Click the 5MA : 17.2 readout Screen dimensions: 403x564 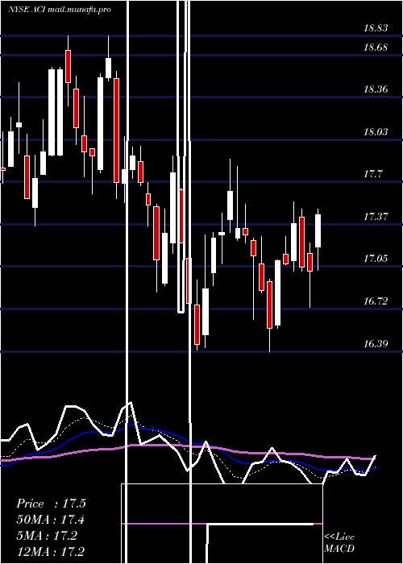pos(47,536)
